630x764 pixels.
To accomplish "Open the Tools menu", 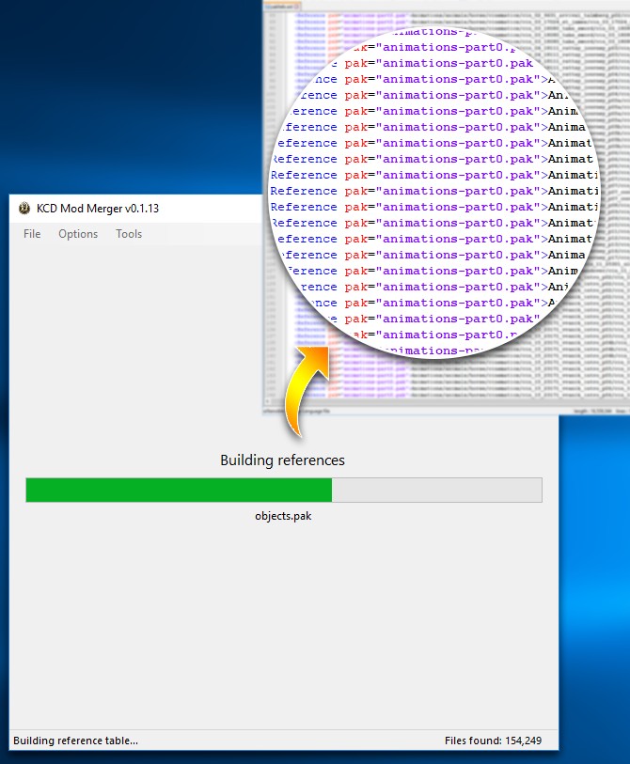I will pos(129,234).
